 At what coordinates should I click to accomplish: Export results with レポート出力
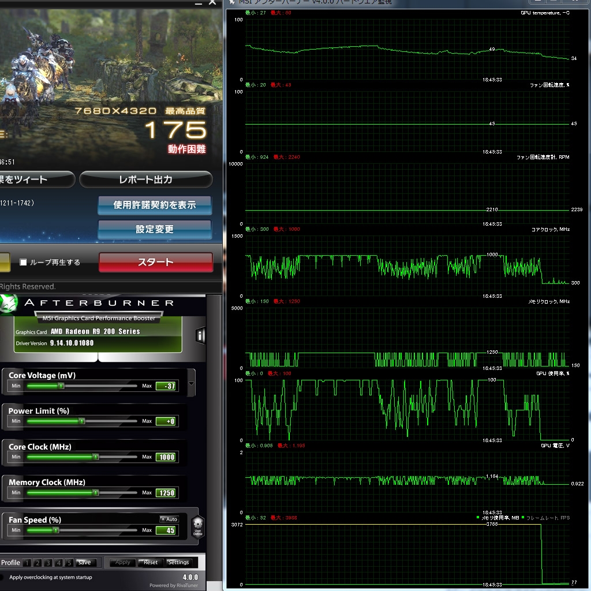pyautogui.click(x=146, y=179)
